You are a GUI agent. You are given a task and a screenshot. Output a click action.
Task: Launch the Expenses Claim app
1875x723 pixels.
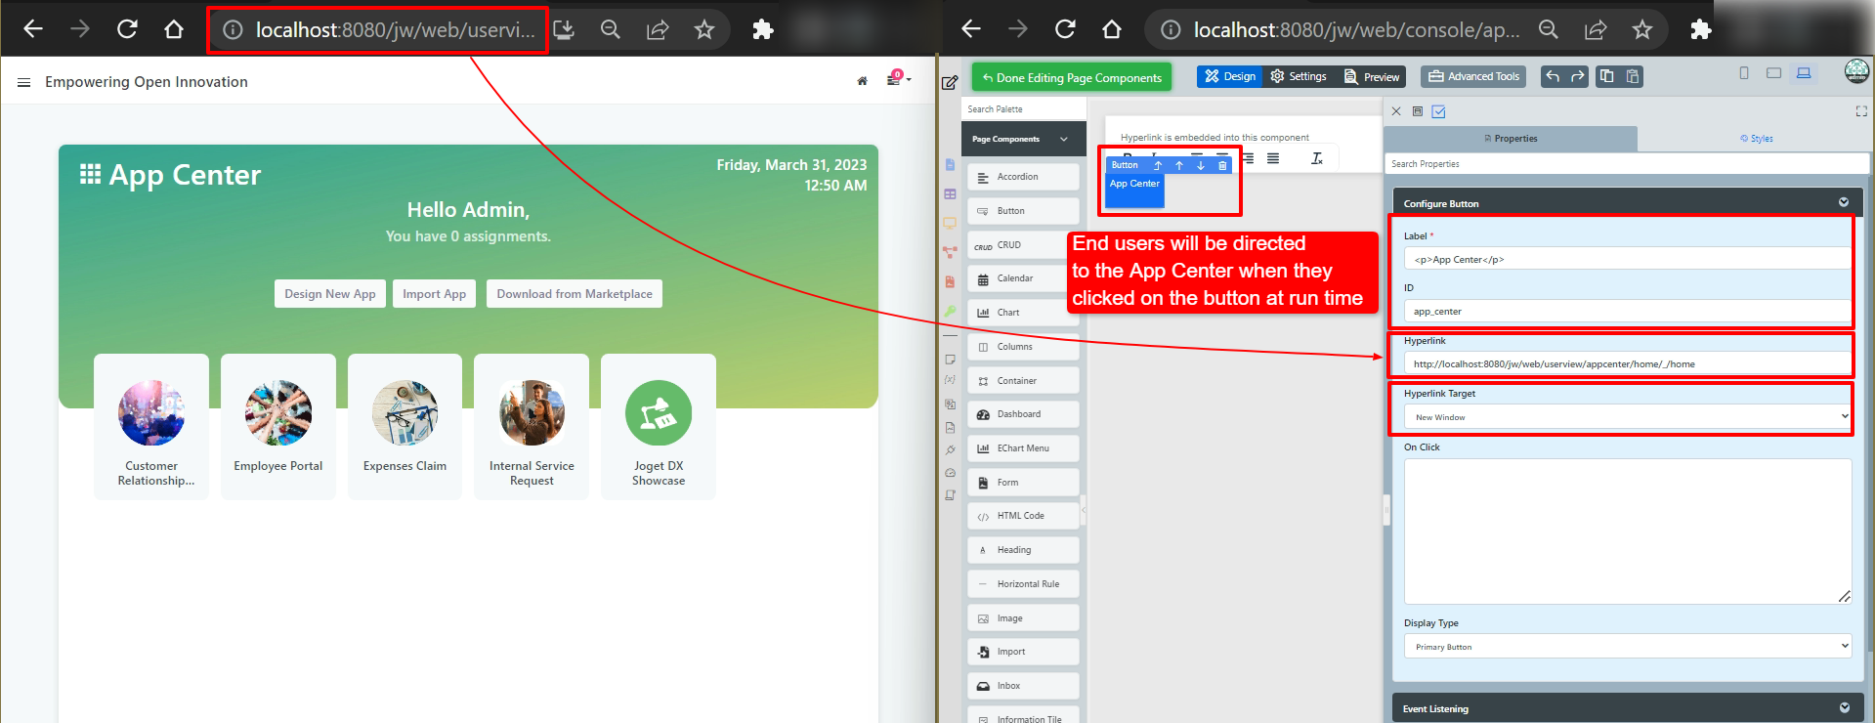click(405, 427)
